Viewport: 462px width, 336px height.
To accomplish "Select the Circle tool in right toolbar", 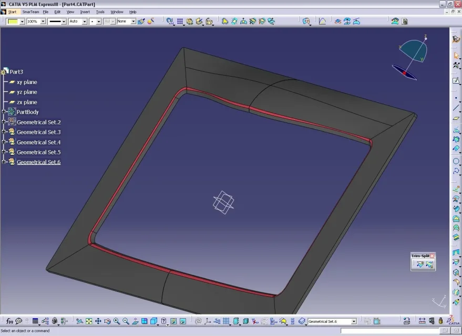I will 456,161.
